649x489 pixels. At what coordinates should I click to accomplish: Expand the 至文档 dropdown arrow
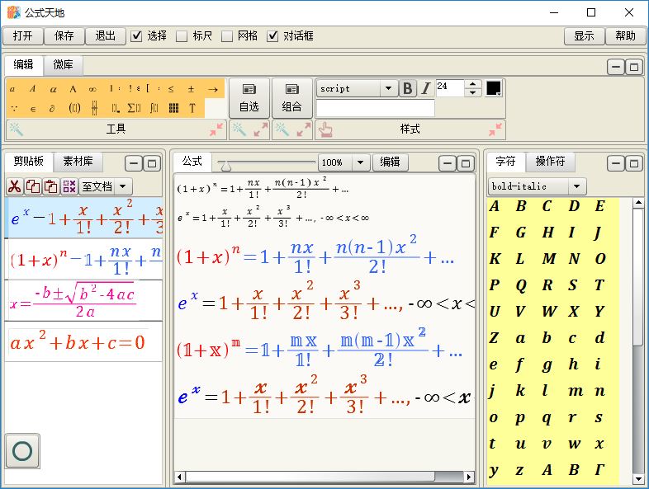[x=123, y=187]
